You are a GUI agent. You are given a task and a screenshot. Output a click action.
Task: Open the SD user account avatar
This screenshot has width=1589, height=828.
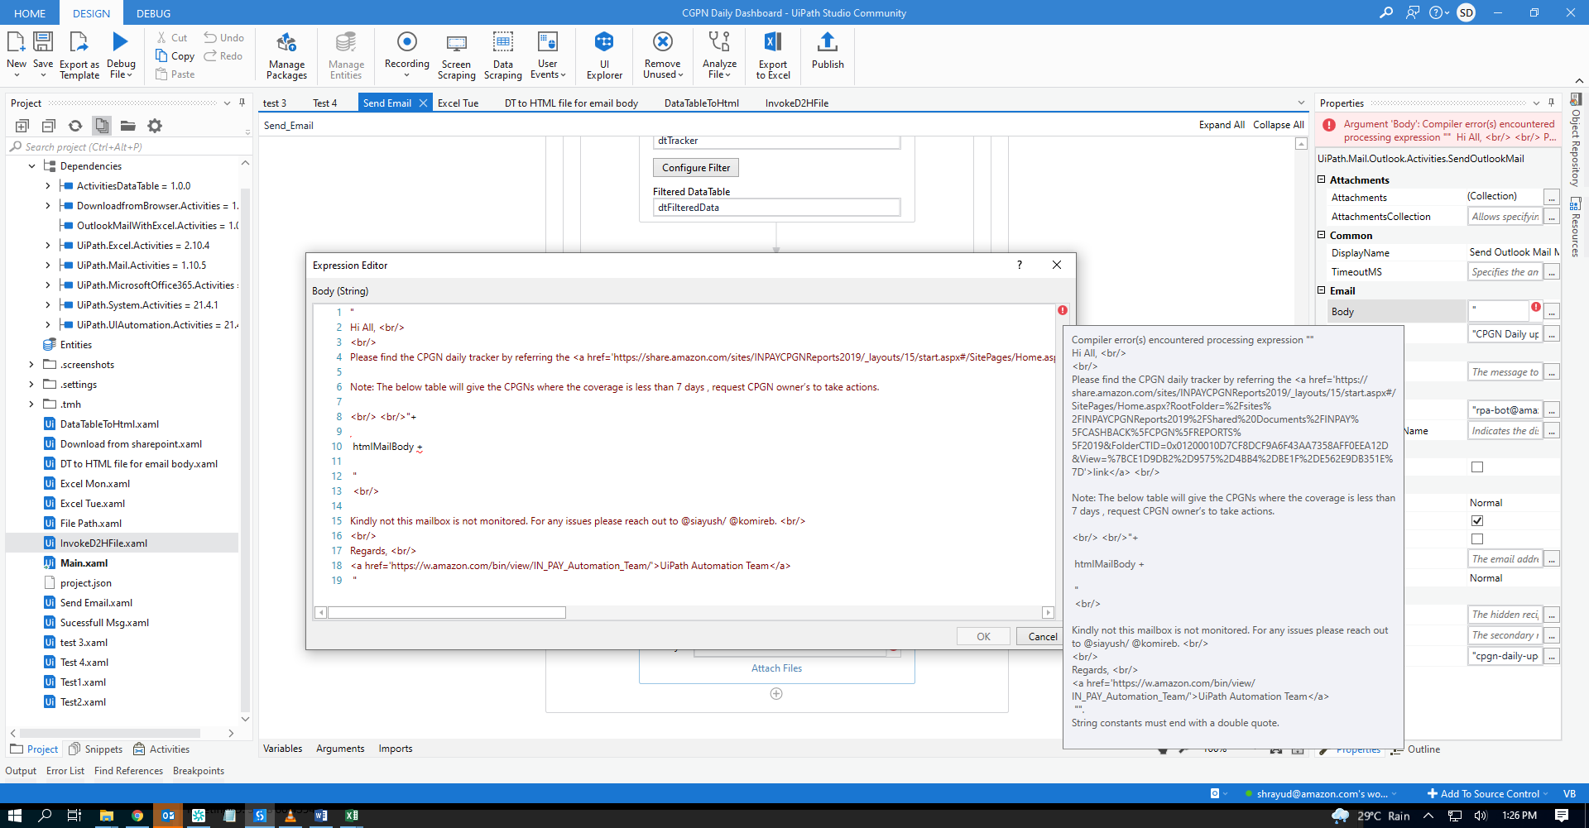[x=1467, y=12]
